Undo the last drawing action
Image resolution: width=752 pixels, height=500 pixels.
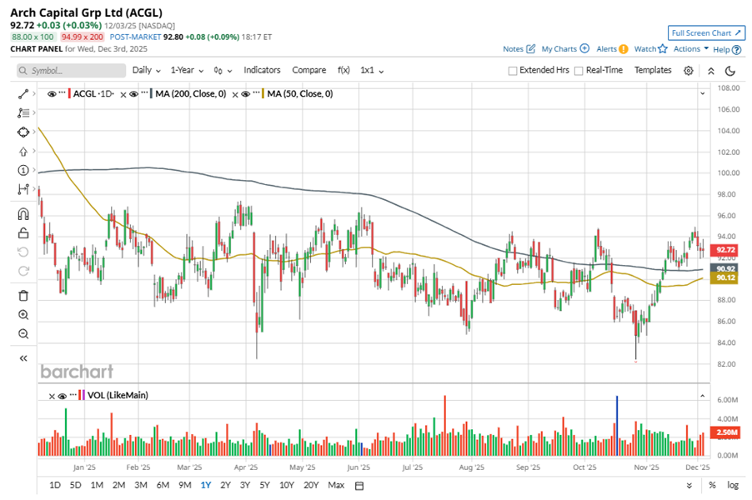[23, 252]
